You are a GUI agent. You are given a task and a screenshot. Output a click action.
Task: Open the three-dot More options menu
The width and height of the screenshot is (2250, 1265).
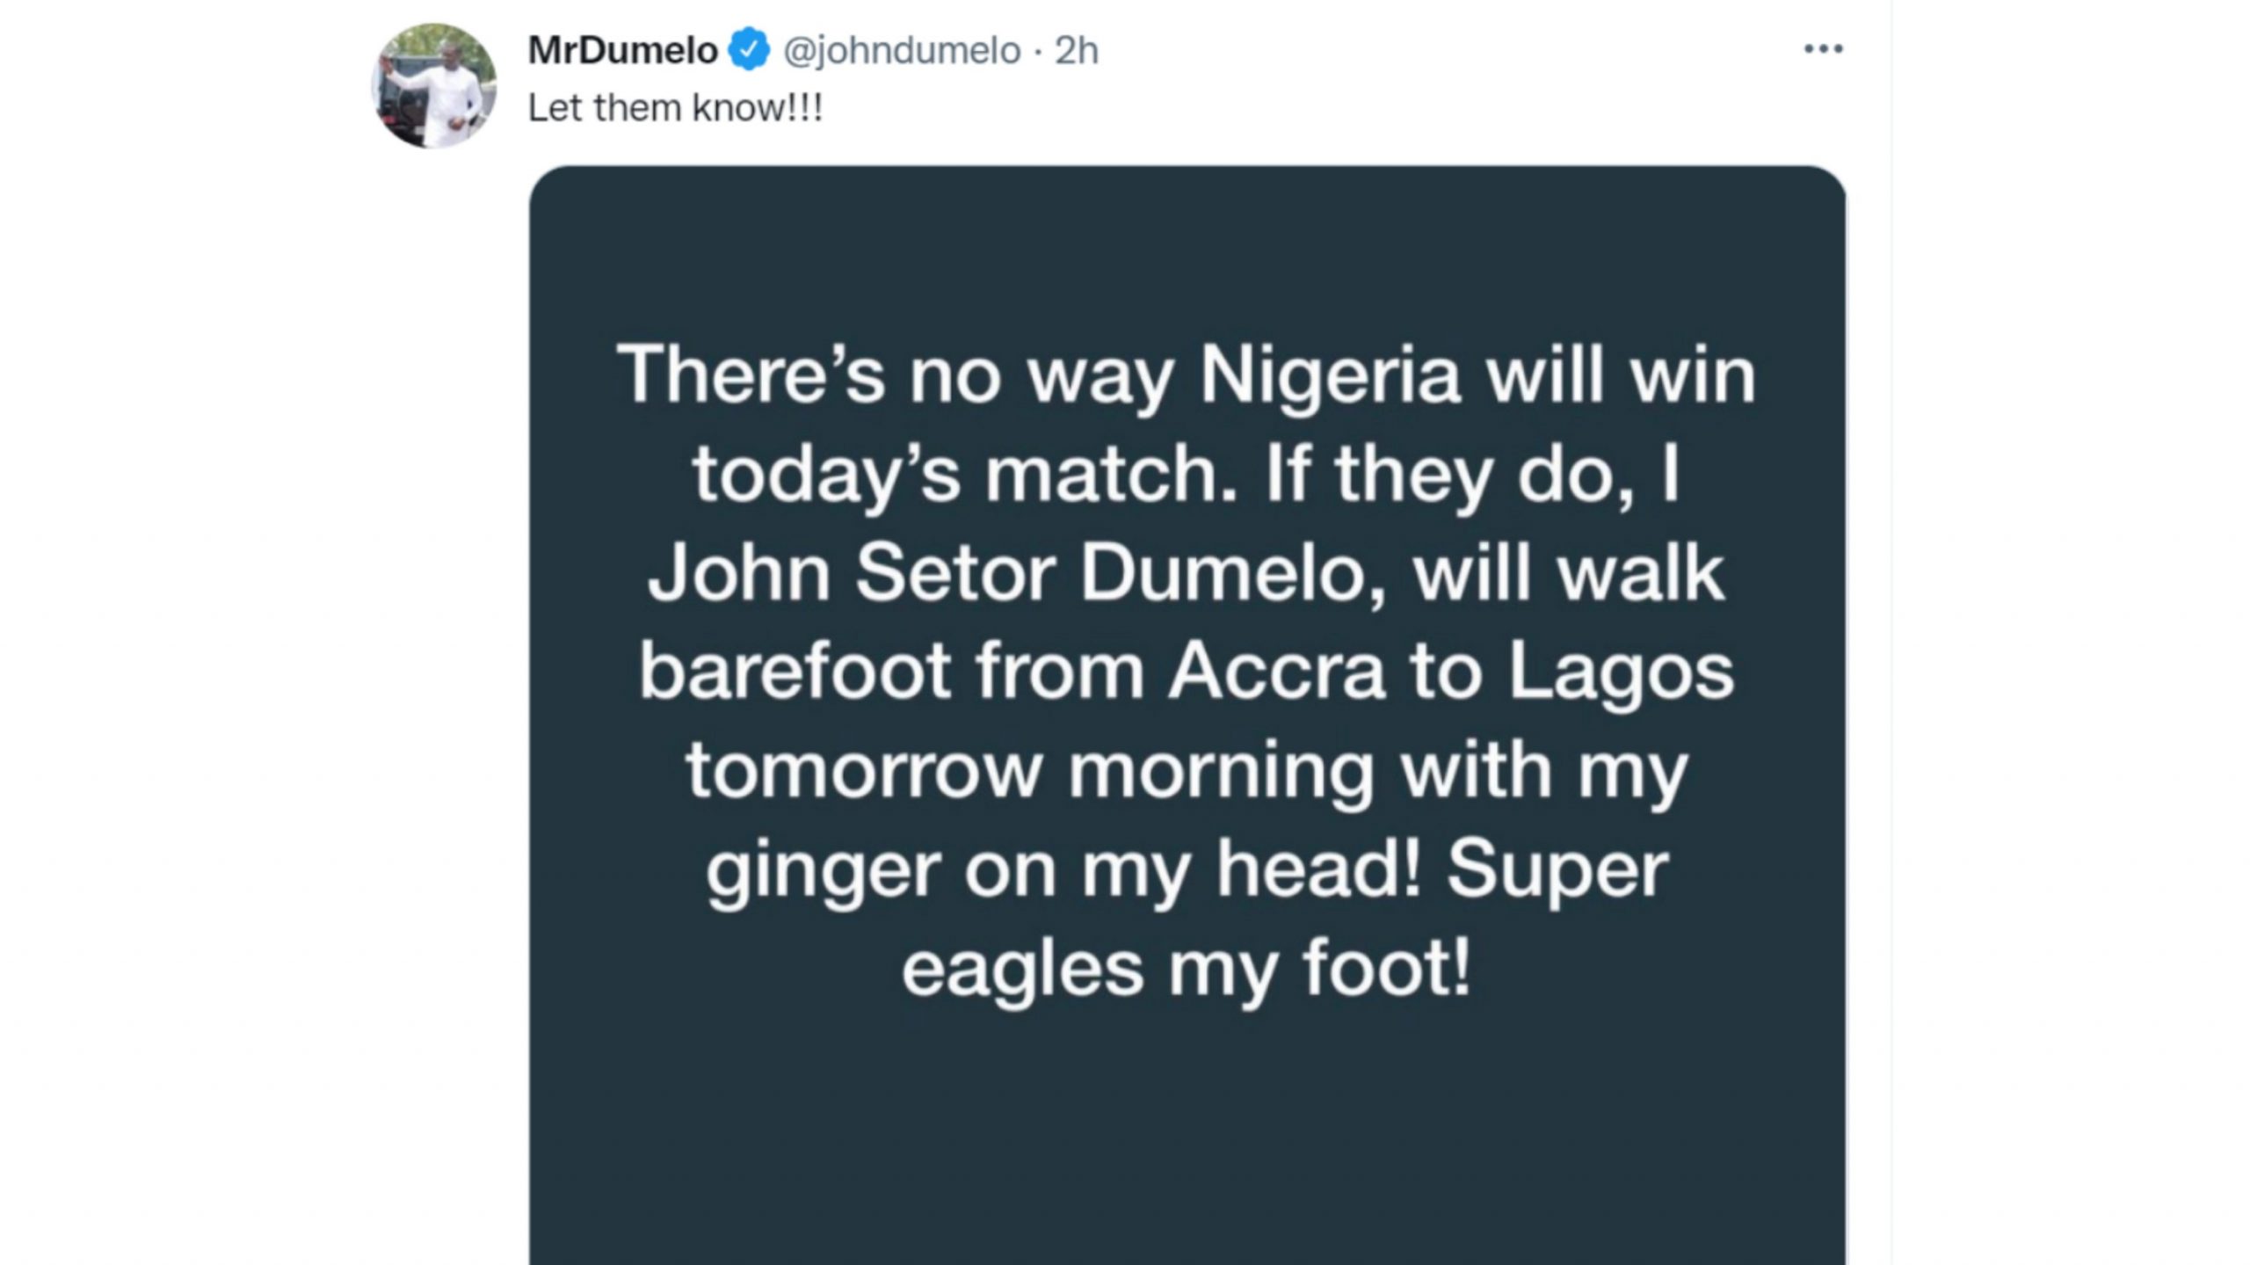[1823, 49]
